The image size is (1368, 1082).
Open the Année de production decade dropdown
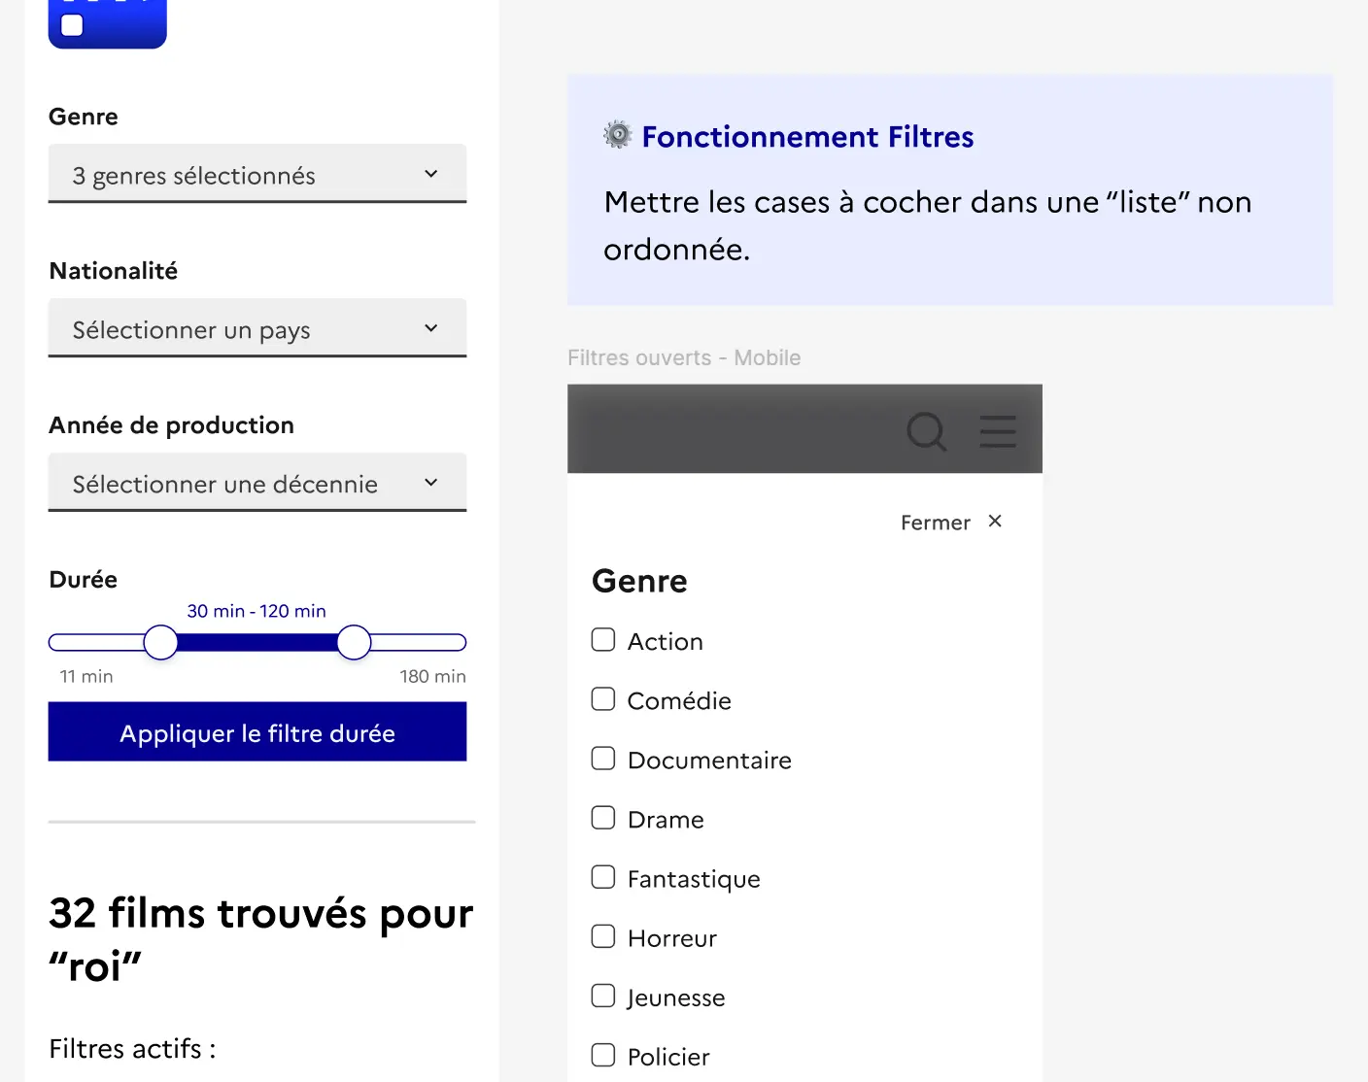point(257,484)
